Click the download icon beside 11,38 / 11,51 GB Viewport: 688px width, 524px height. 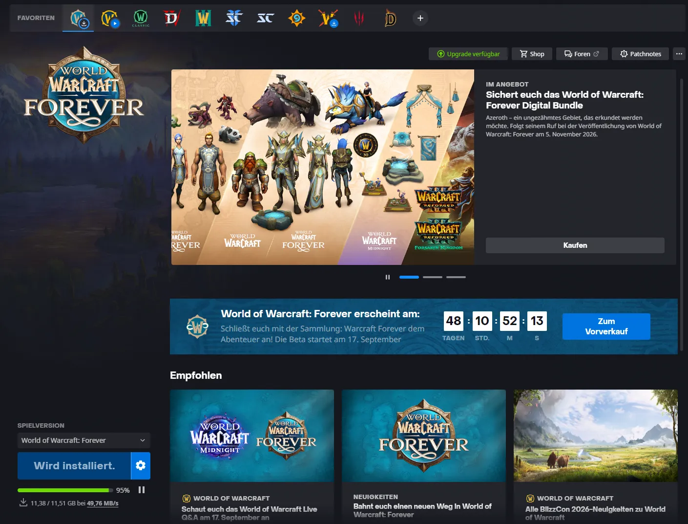point(23,502)
